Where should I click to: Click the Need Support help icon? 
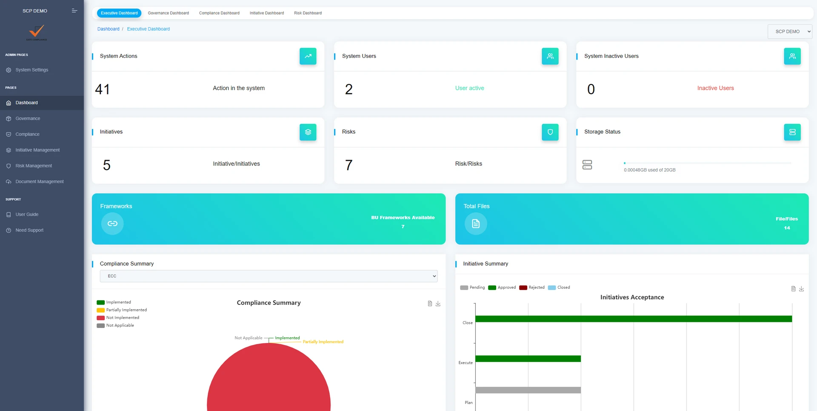point(9,230)
